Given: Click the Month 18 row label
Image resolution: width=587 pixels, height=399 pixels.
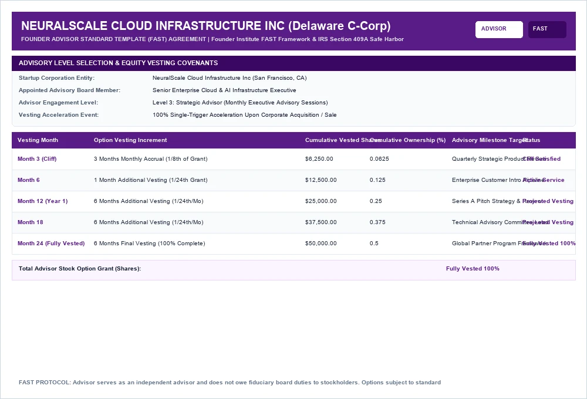Looking at the screenshot, I should click(x=31, y=222).
